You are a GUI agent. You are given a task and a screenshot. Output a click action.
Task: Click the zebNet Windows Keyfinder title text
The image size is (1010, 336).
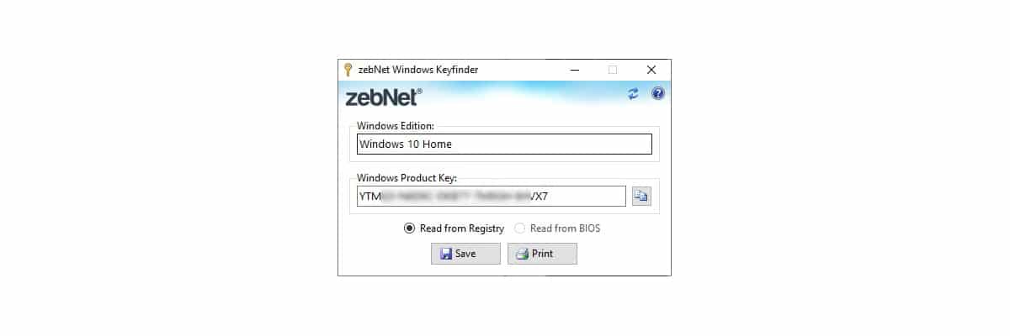point(418,70)
